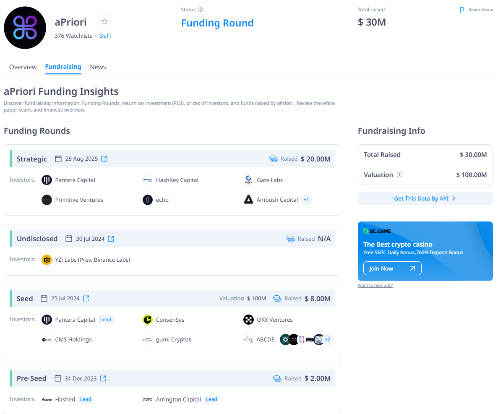This screenshot has height=414, width=503.
Task: Click Get This Data By API button
Action: [x=425, y=198]
